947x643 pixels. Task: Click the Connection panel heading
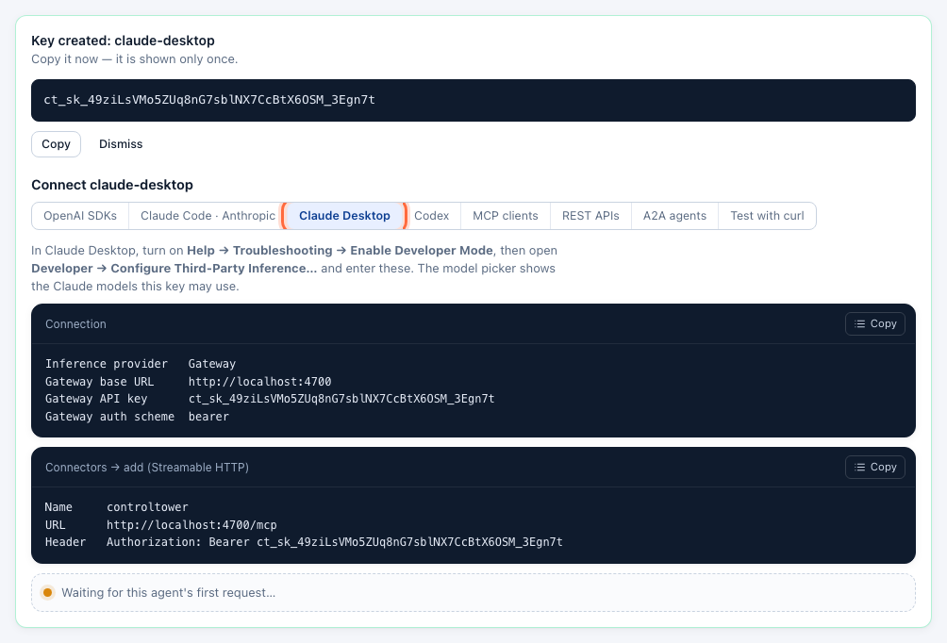coord(75,323)
